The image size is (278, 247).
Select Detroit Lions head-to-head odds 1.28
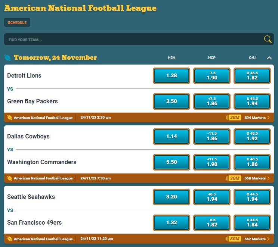172,76
